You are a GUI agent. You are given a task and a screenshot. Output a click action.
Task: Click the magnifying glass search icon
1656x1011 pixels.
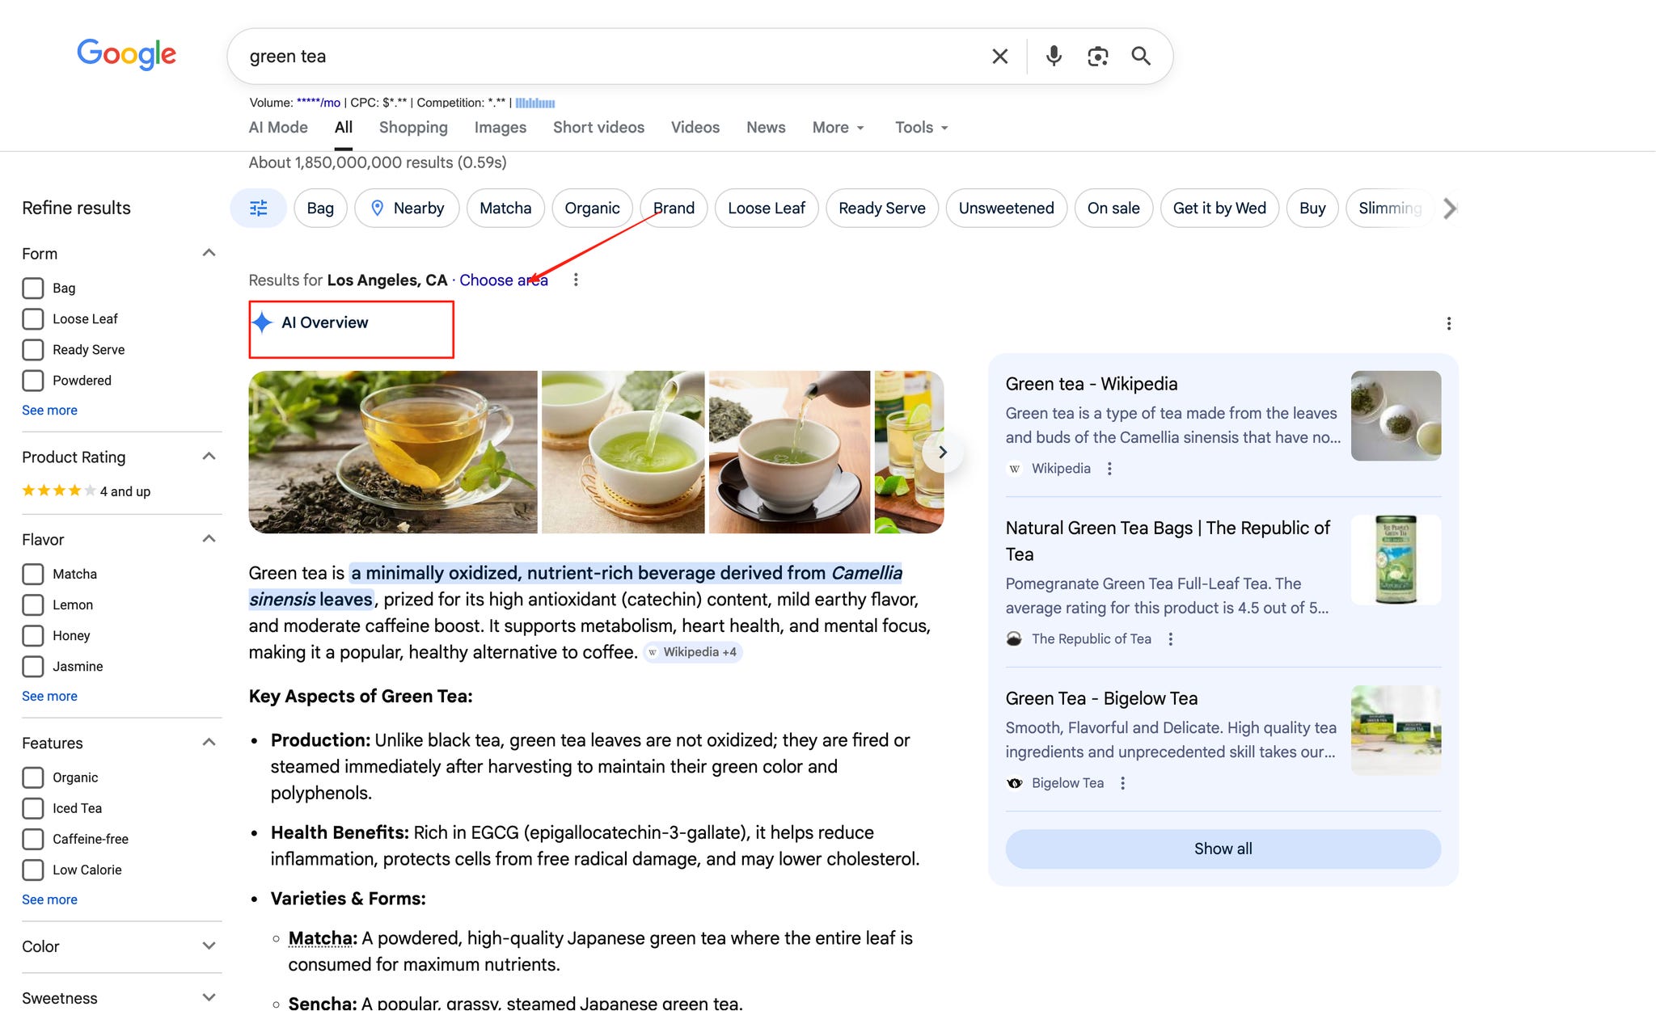(1141, 56)
